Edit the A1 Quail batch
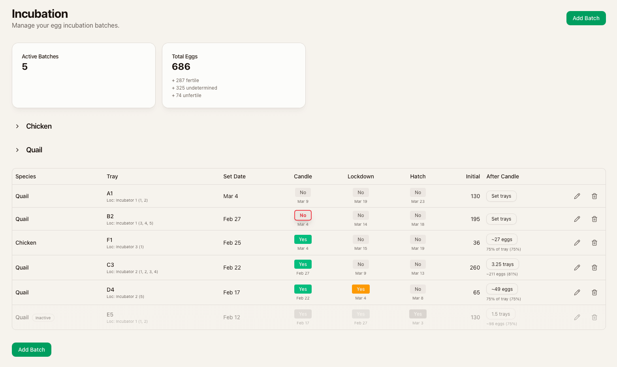This screenshot has width=617, height=367. pos(577,196)
